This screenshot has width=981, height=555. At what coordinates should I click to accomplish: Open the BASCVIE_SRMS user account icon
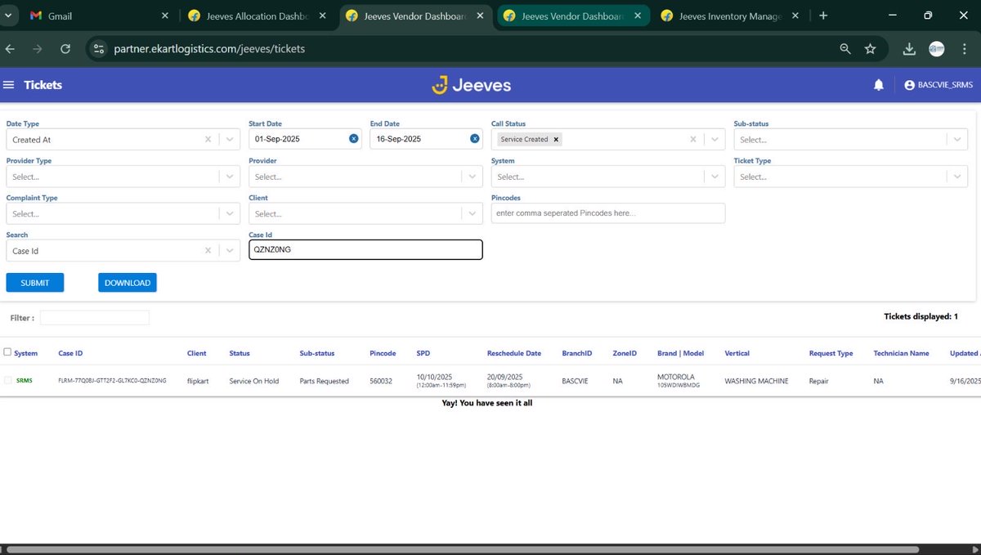[x=909, y=85]
